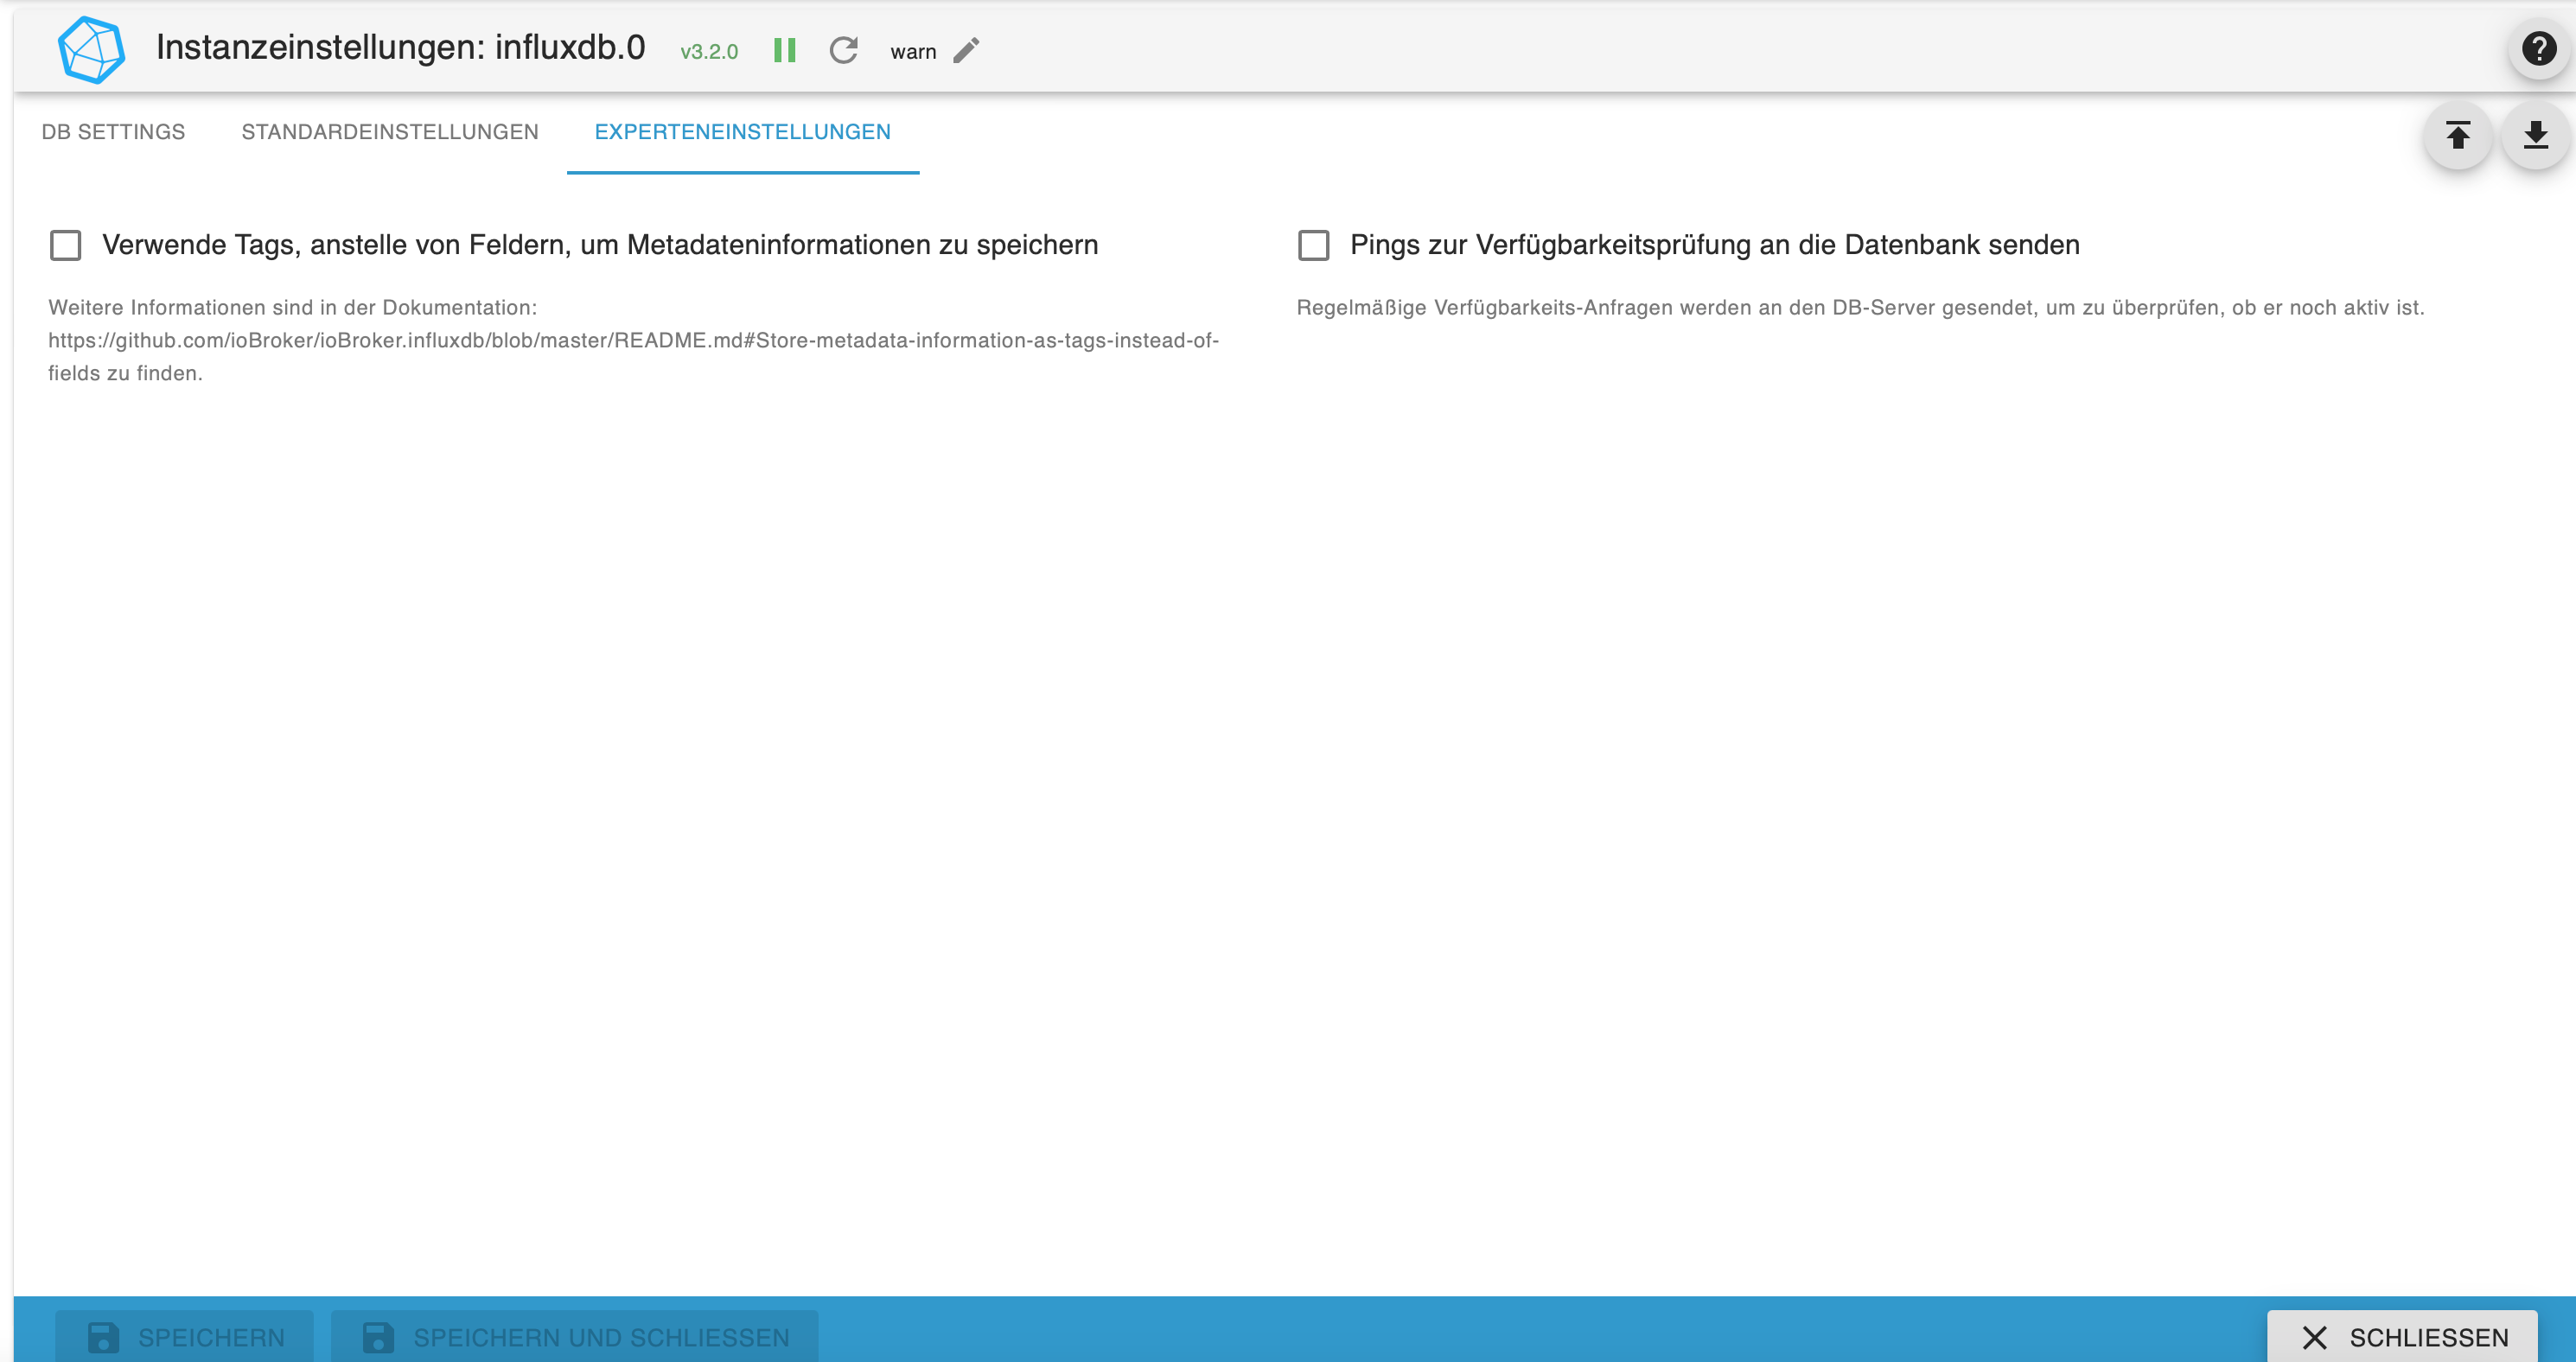This screenshot has height=1362, width=2576.
Task: Upload configuration via import icon
Action: click(2458, 135)
